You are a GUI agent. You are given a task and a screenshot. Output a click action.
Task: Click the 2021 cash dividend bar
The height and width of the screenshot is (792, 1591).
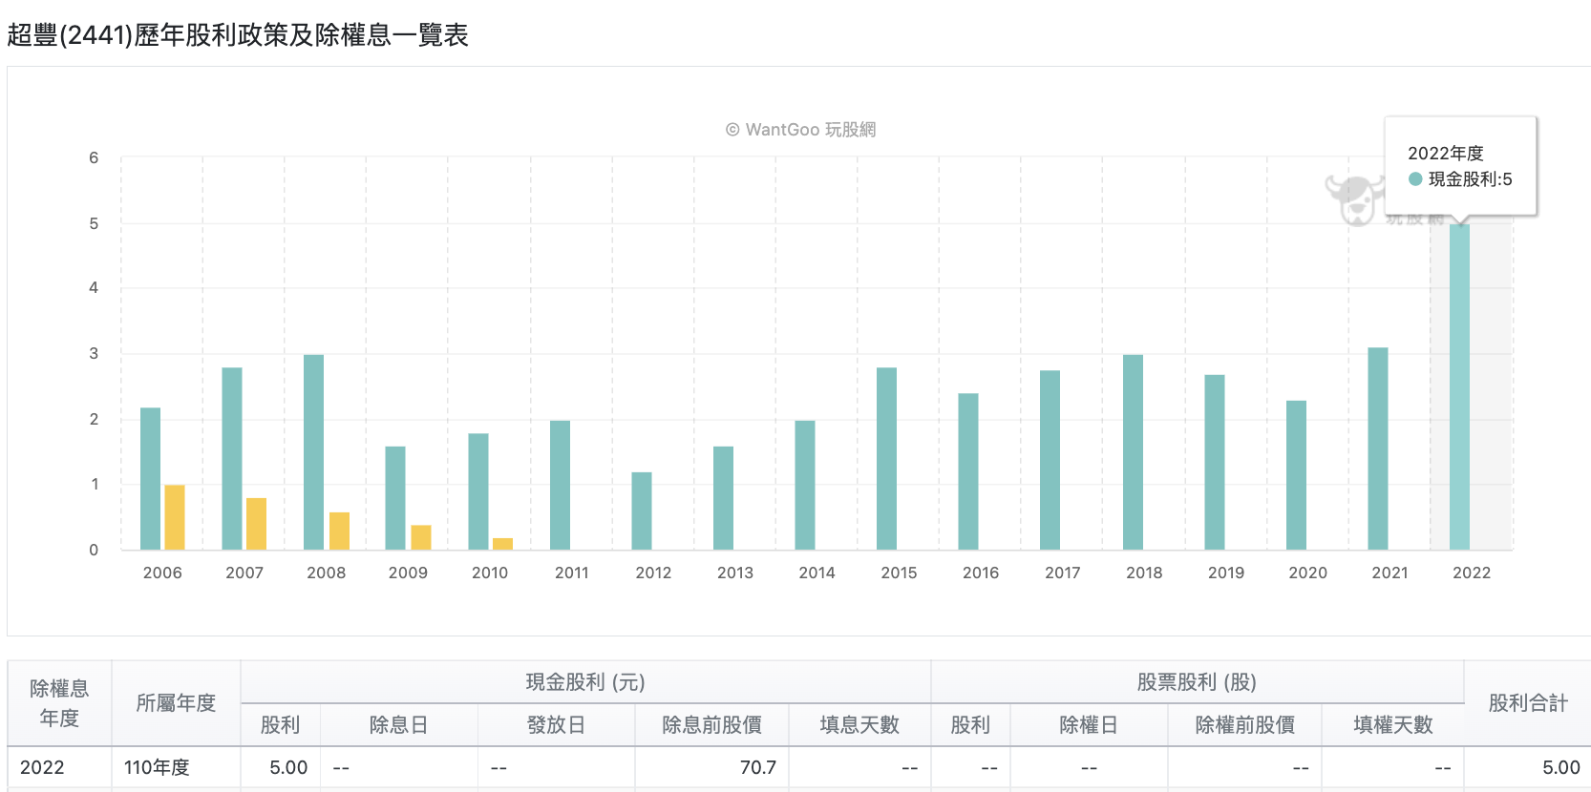[1378, 448]
